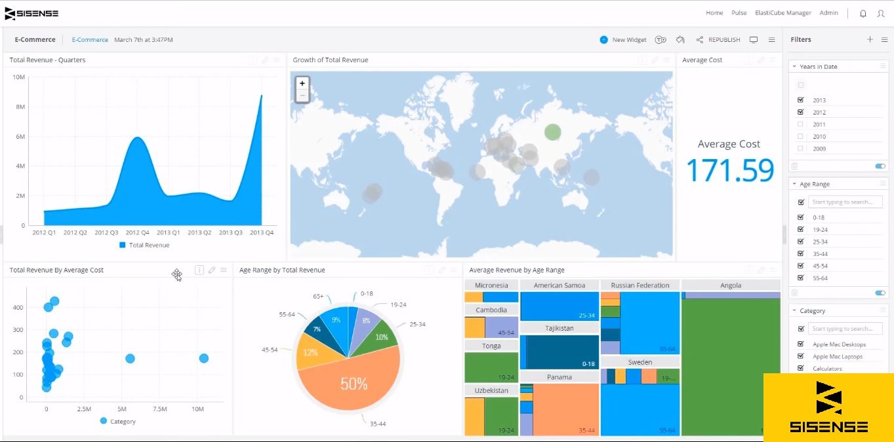Viewport: 894px width, 442px height.
Task: Click the text widget icon next to New Widget
Action: coord(660,39)
